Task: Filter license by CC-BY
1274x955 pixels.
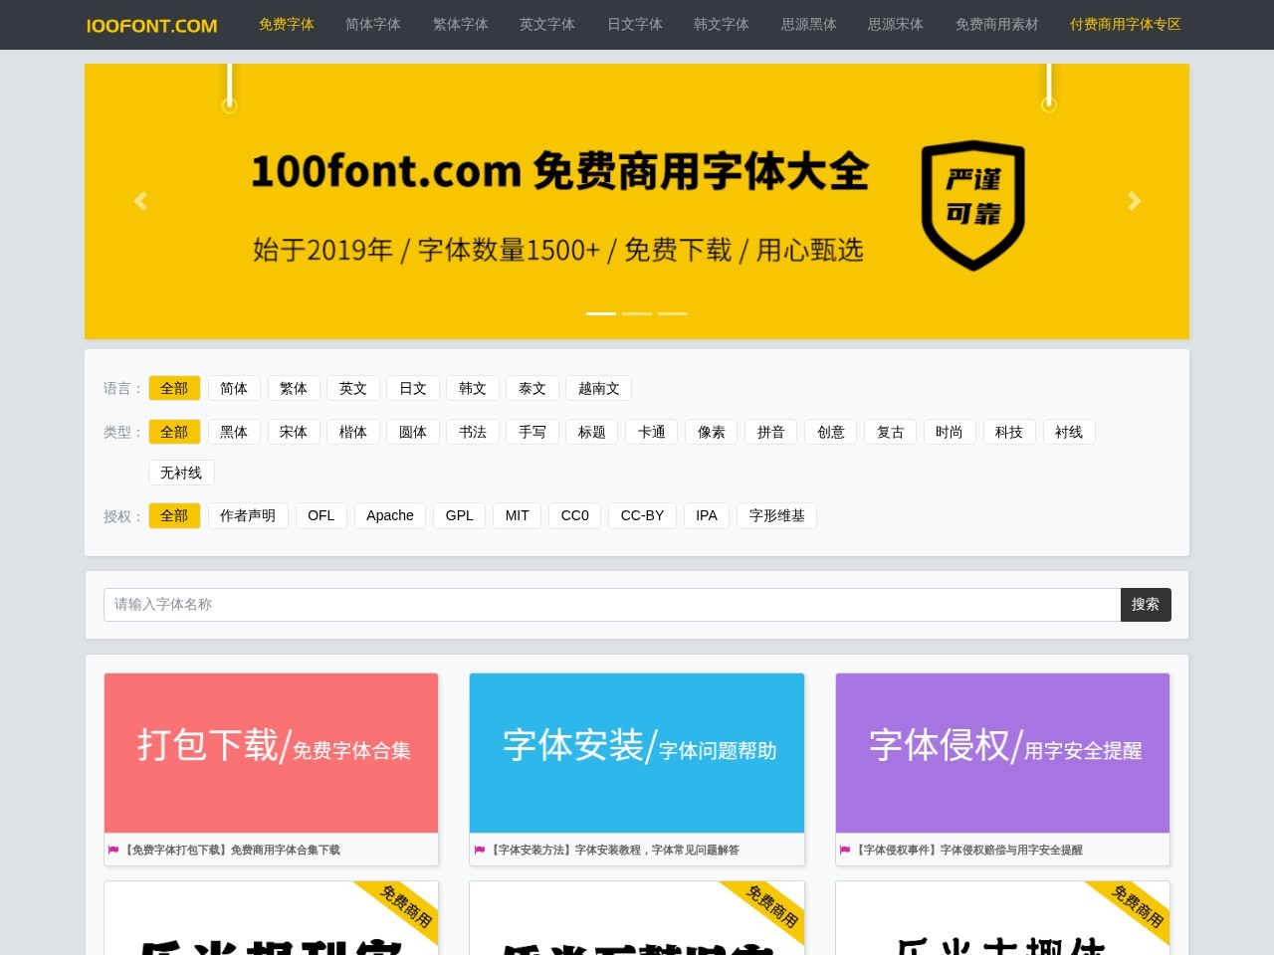Action: [x=642, y=515]
